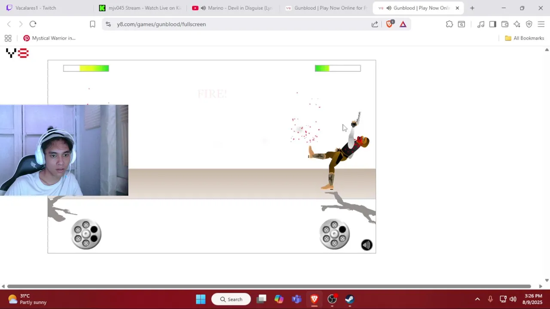The image size is (550, 309).
Task: Open Brave Rewards triangle icon
Action: pos(403,24)
